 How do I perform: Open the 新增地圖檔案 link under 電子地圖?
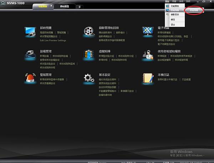pos(164,33)
